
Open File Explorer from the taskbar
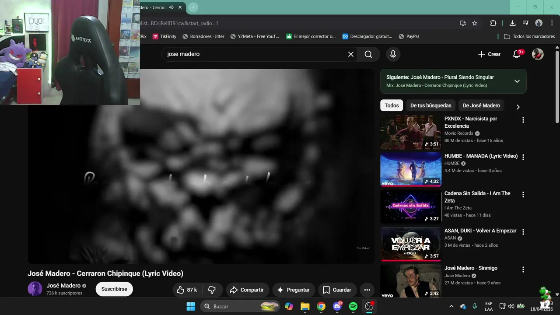[305, 306]
